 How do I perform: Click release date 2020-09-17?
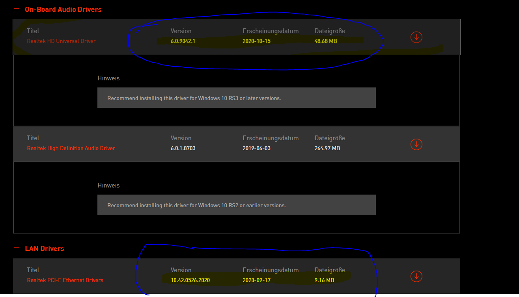coord(257,280)
